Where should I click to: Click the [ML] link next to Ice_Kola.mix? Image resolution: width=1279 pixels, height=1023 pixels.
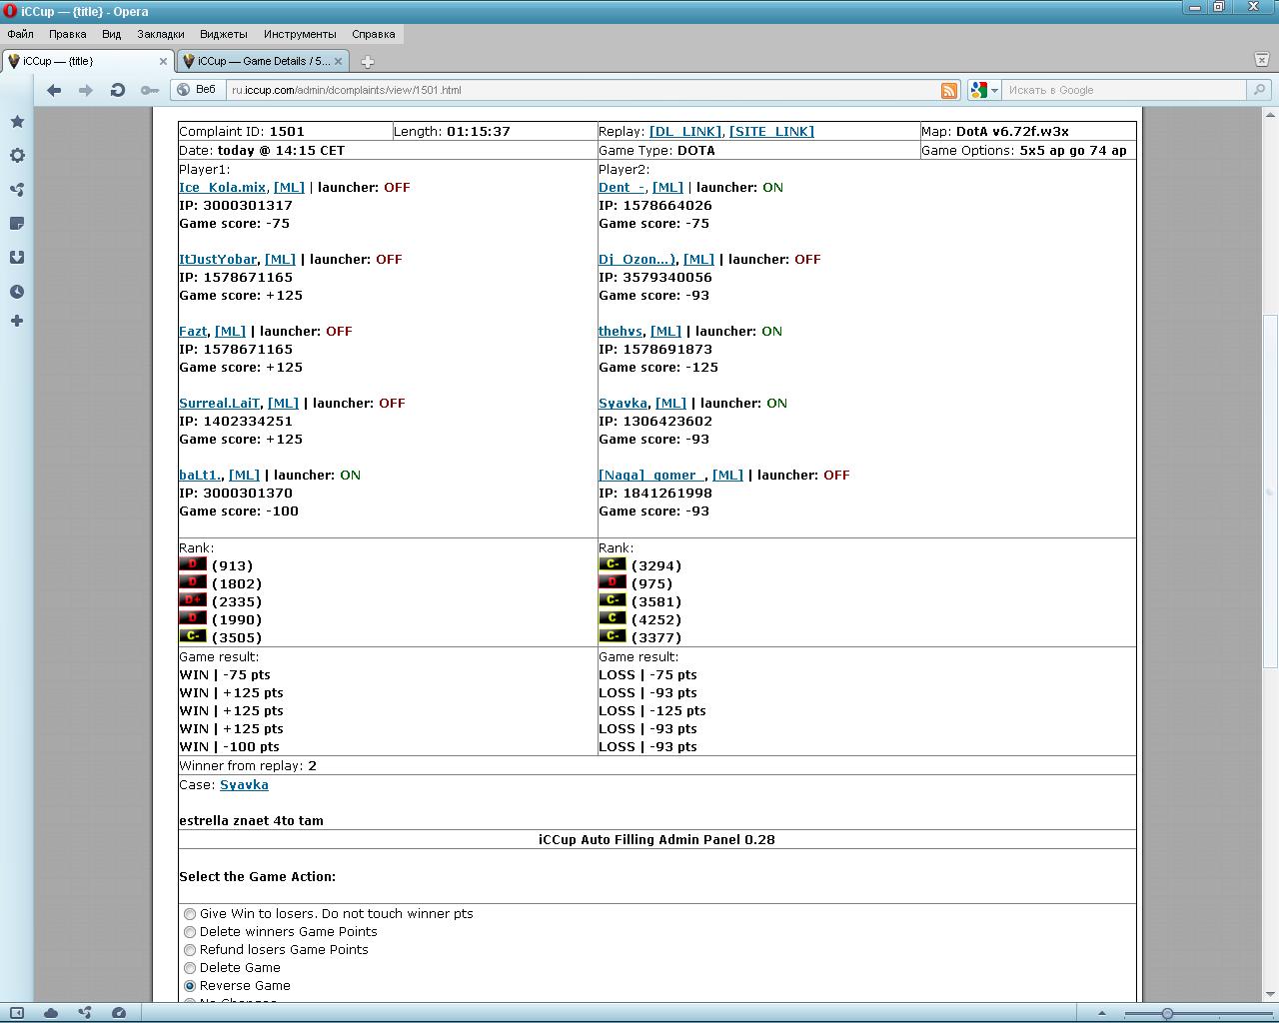pos(289,188)
